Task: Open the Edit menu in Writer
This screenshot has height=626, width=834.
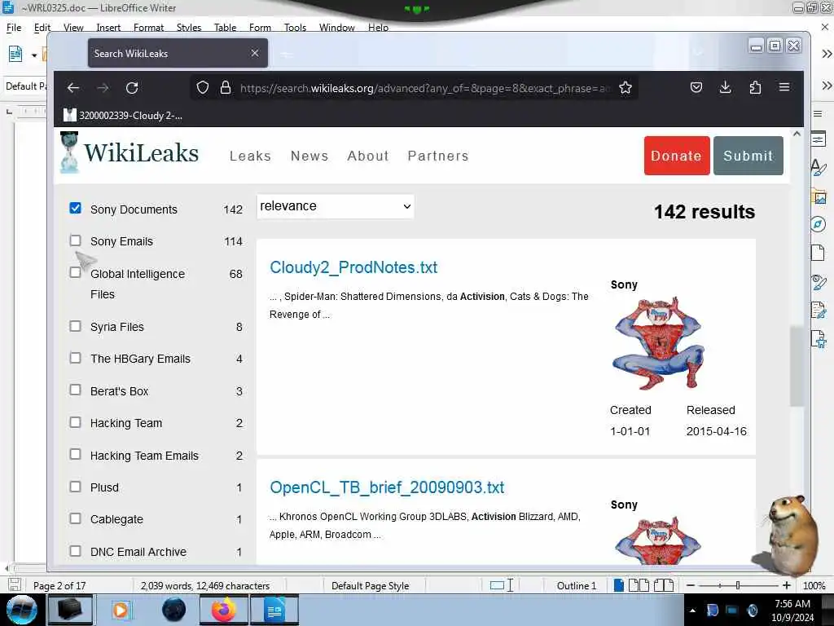Action: coord(42,28)
